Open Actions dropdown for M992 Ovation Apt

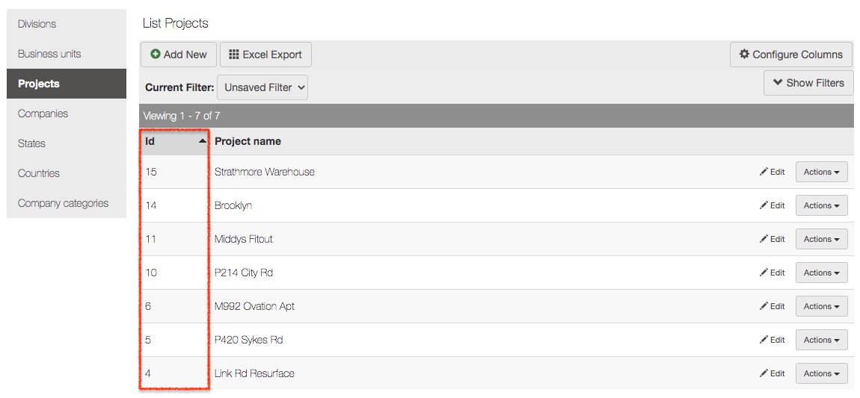(x=821, y=306)
